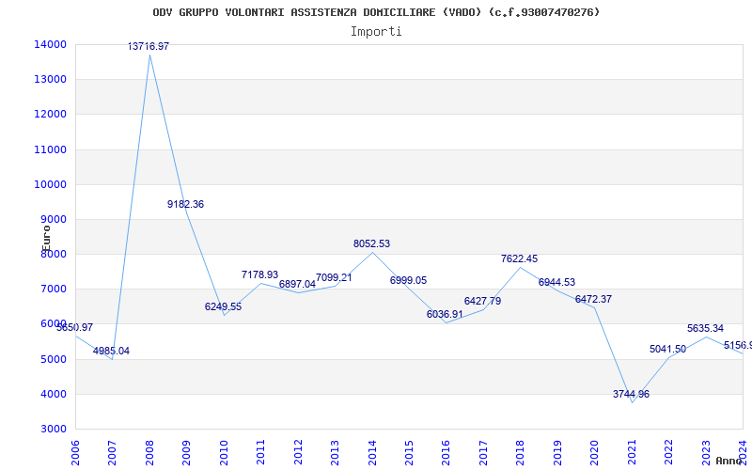Image resolution: width=752 pixels, height=470 pixels.
Task: Select the 2016 x-axis year label
Action: pyautogui.click(x=446, y=453)
